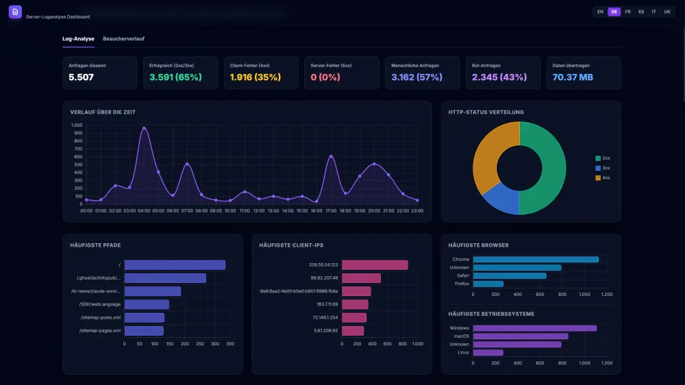This screenshot has width=685, height=385.
Task: Click the HTTP-Status Verteilung heading
Action: pyautogui.click(x=486, y=112)
